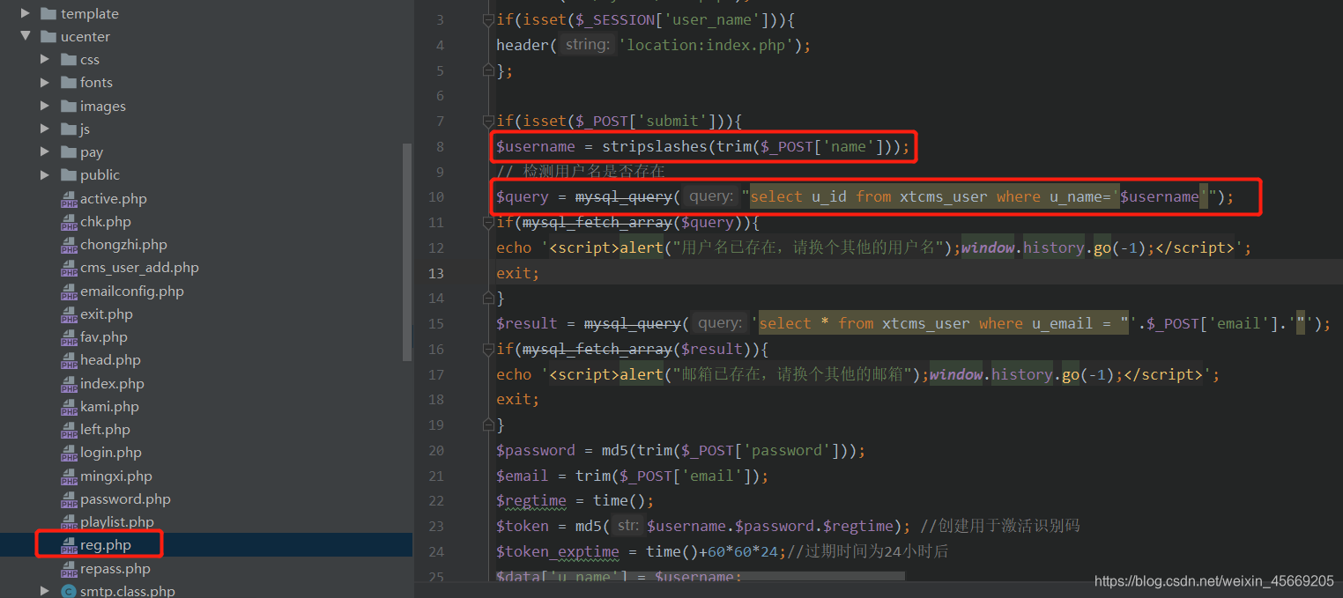1343x598 pixels.
Task: Click 'location:index.php' string on line 4
Action: tap(707, 45)
